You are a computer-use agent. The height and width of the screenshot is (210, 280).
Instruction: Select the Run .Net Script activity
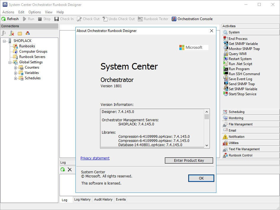[x=238, y=64]
